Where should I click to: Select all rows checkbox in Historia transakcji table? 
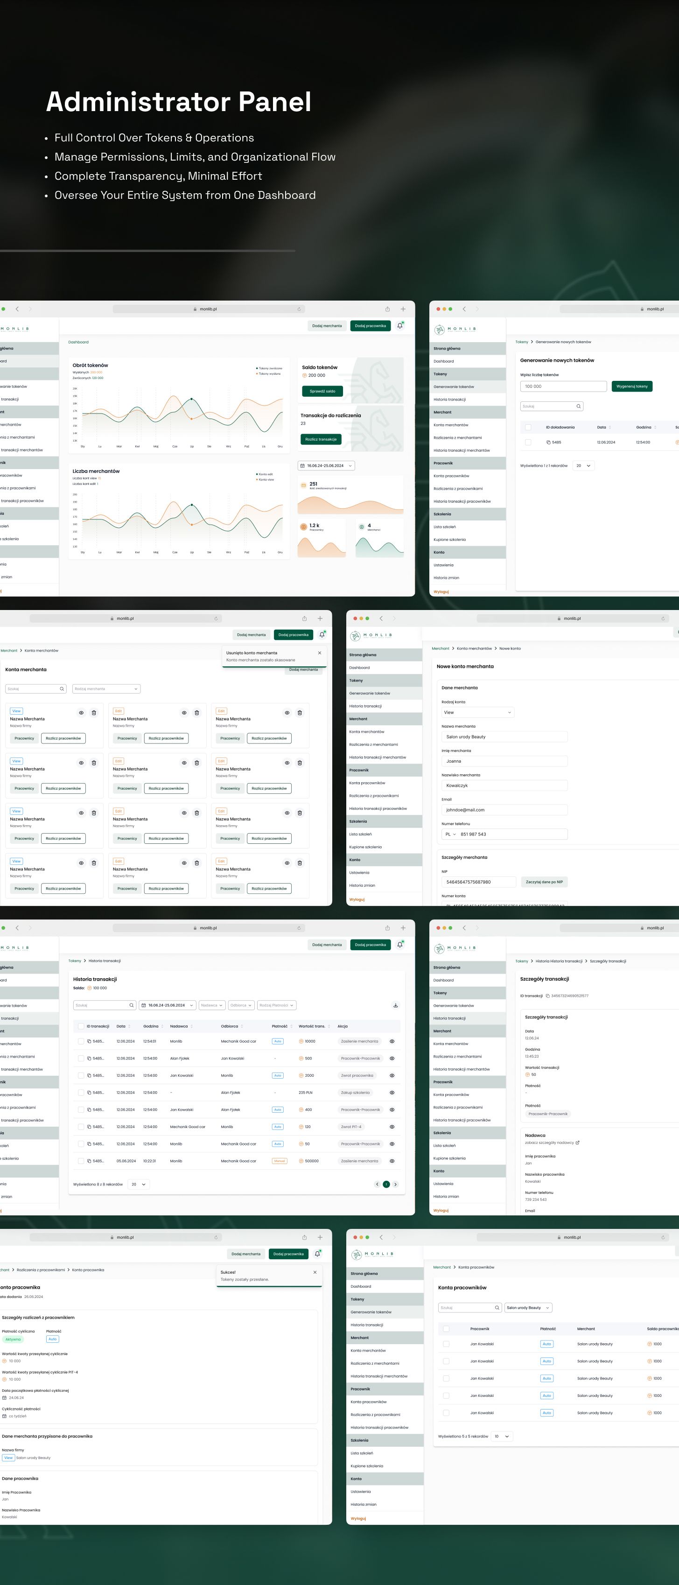pos(81,1026)
